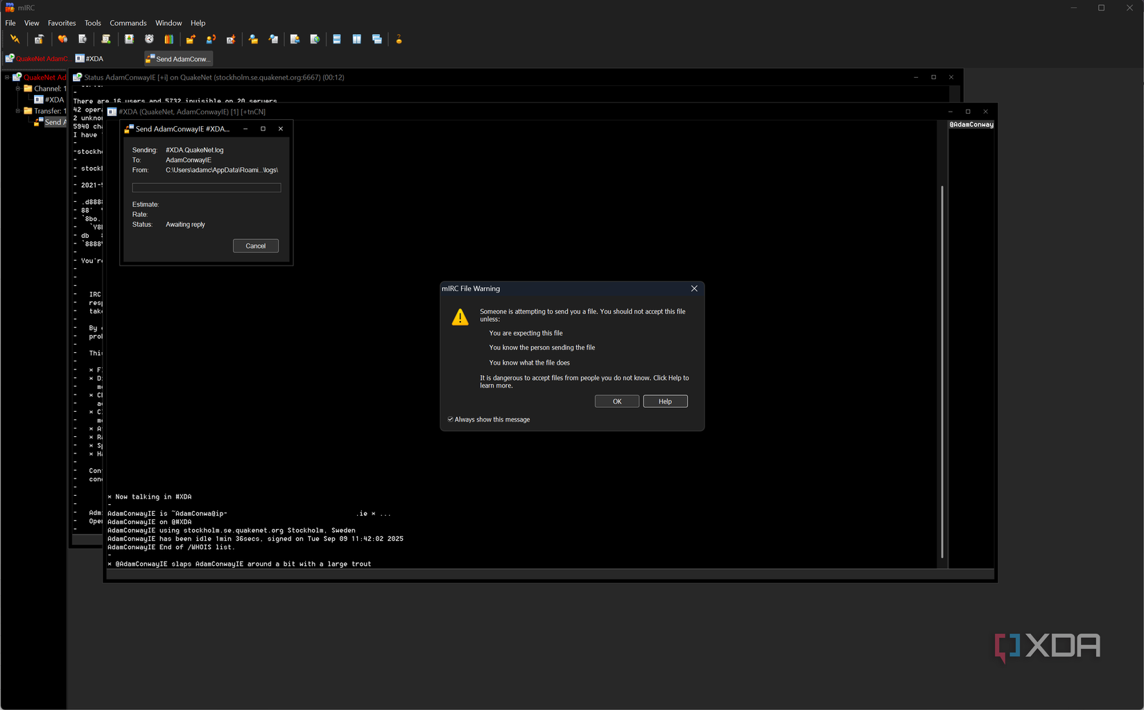Dismiss the file warning with OK
This screenshot has width=1144, height=710.
coord(616,401)
